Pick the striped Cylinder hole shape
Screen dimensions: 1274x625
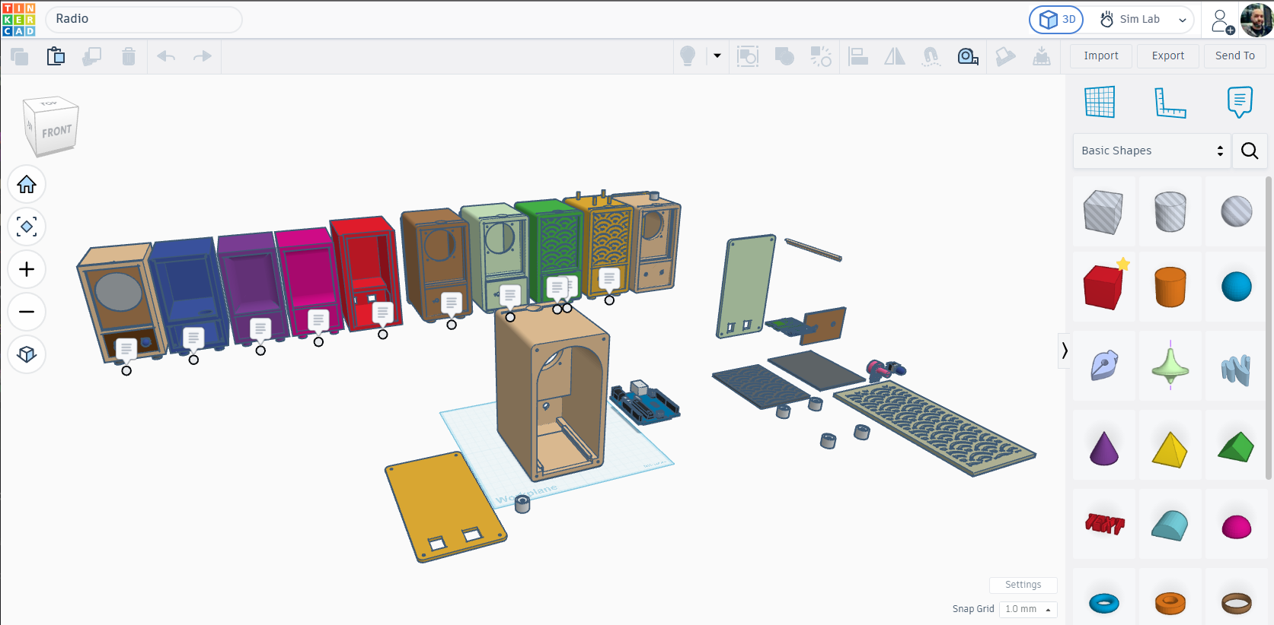1170,211
